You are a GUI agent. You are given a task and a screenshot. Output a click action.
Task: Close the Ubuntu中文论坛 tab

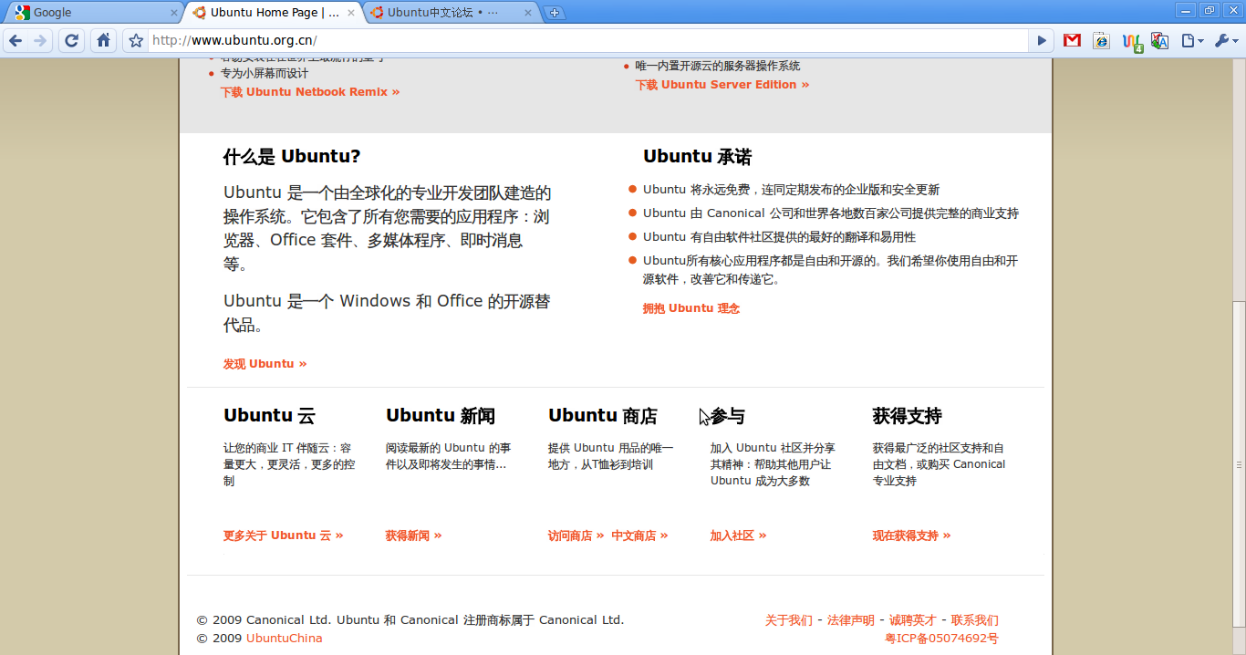click(x=527, y=13)
